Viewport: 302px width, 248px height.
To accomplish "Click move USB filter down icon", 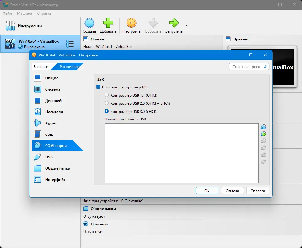I will click(x=263, y=161).
